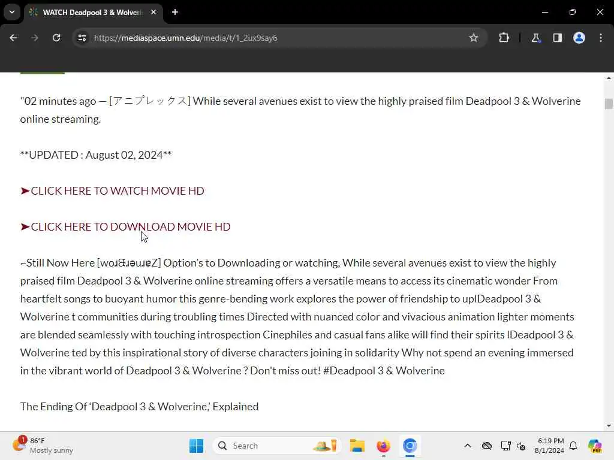Click the browser back arrow
This screenshot has width=614, height=460.
[x=13, y=38]
